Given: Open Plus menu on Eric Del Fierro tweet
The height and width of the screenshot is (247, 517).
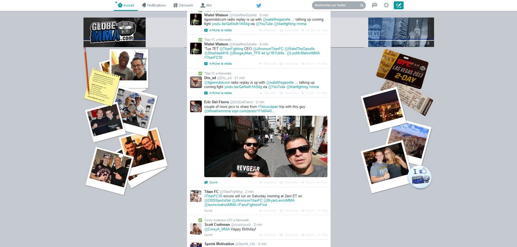Looking at the screenshot, I should point(322,182).
